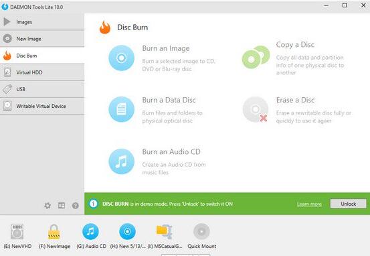Click the demo mode banner message

[x=167, y=204]
